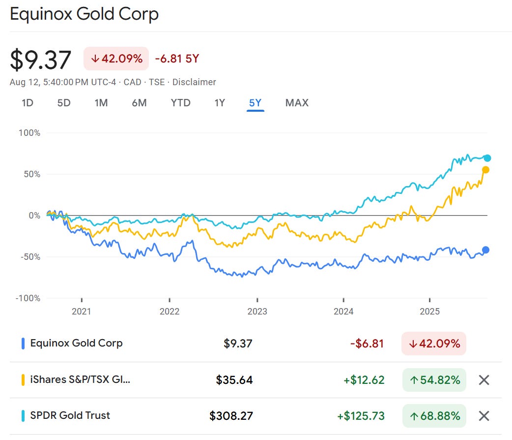Remove iShares S&P/TSX comparison with X
This screenshot has height=440, width=512.
pos(484,380)
